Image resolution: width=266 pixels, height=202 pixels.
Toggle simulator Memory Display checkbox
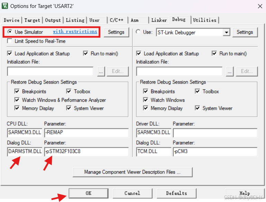coord(17,108)
